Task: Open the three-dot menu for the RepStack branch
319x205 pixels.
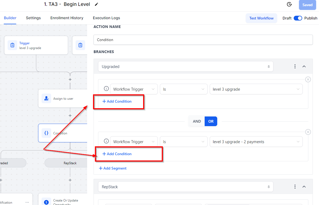Action: pos(295,187)
